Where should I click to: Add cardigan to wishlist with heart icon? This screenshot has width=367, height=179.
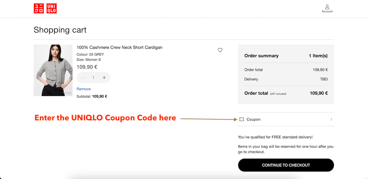tap(220, 50)
